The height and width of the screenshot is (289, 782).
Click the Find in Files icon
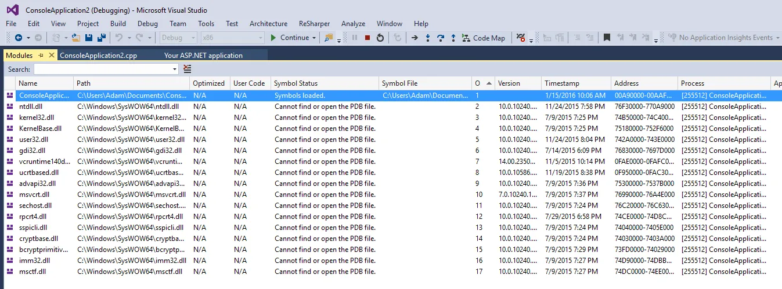(329, 38)
